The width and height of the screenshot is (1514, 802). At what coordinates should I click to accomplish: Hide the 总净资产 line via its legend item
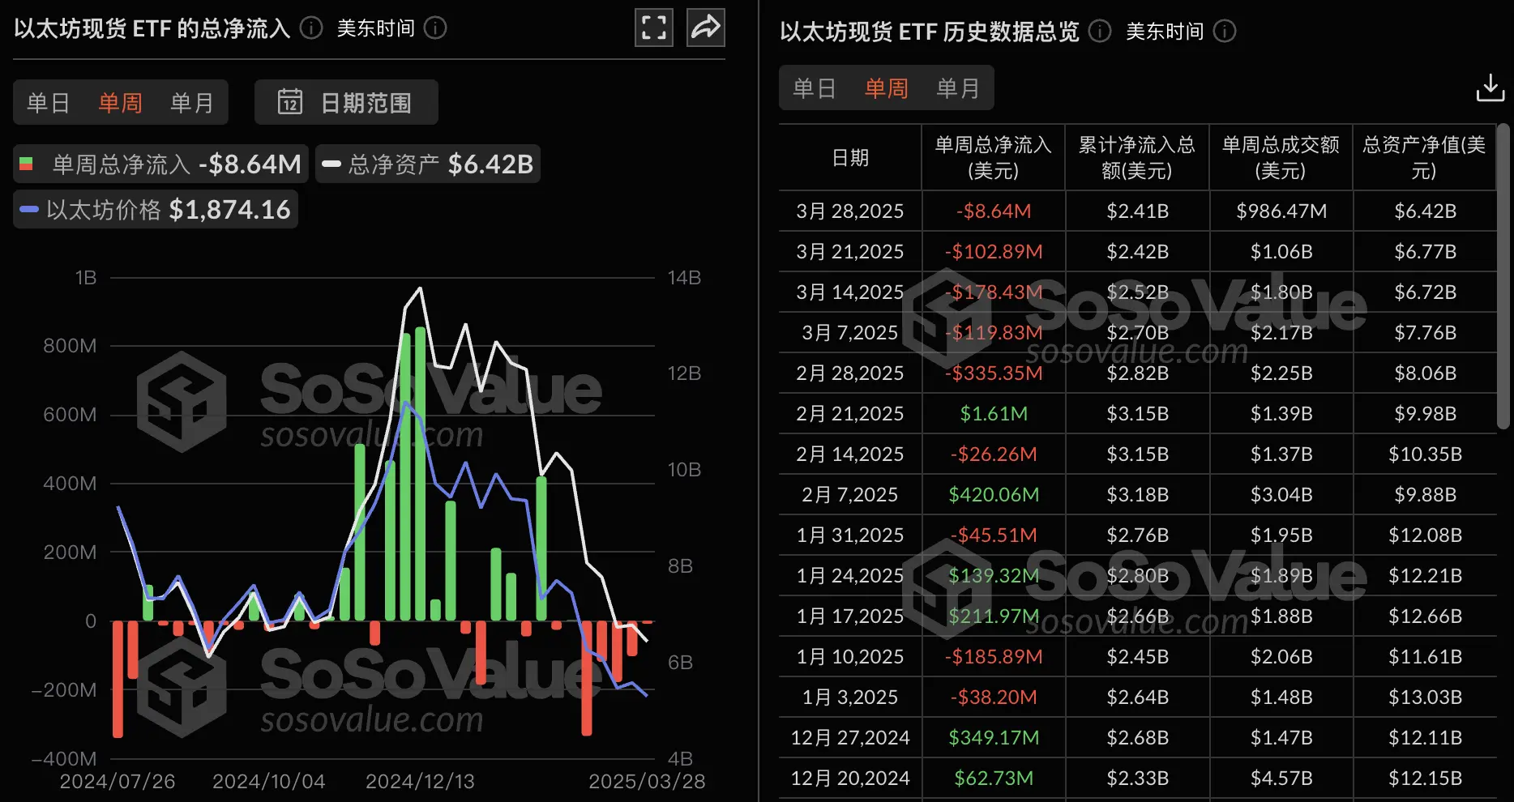pyautogui.click(x=427, y=163)
